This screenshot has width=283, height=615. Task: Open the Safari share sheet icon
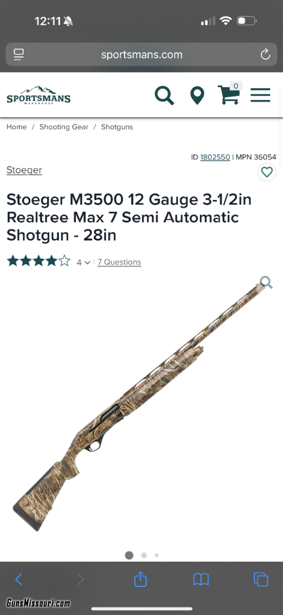tap(141, 579)
